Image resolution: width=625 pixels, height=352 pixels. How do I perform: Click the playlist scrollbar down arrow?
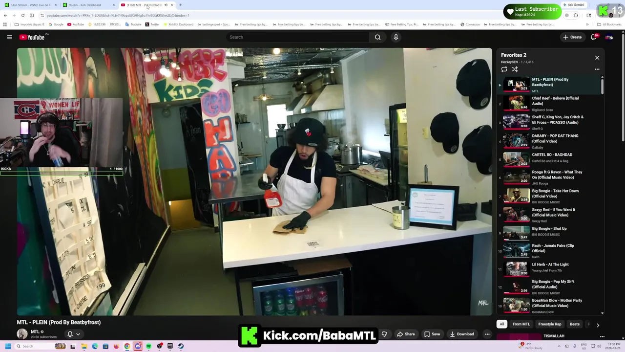pos(602,313)
